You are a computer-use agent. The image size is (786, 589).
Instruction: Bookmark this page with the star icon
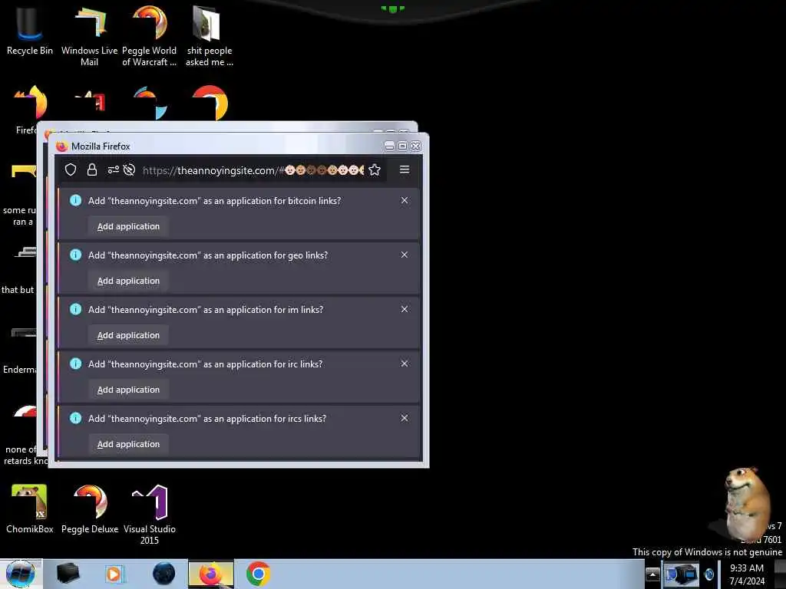click(375, 169)
